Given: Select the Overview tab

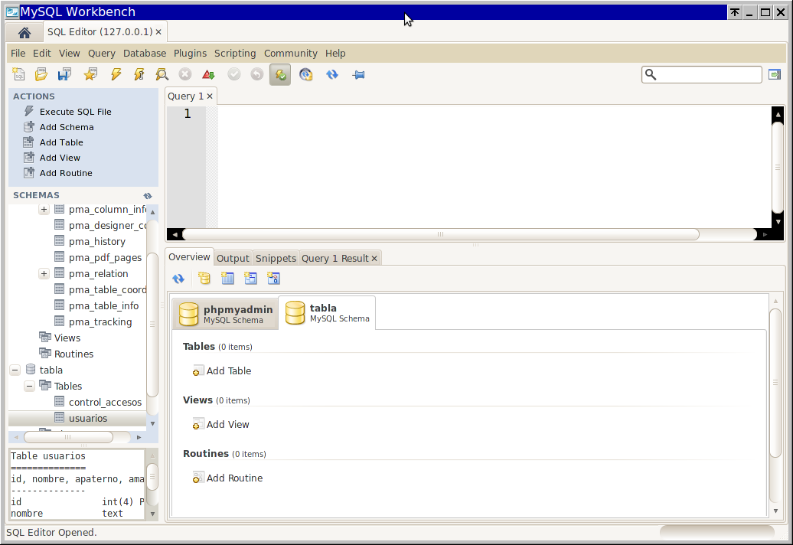Looking at the screenshot, I should [x=189, y=257].
